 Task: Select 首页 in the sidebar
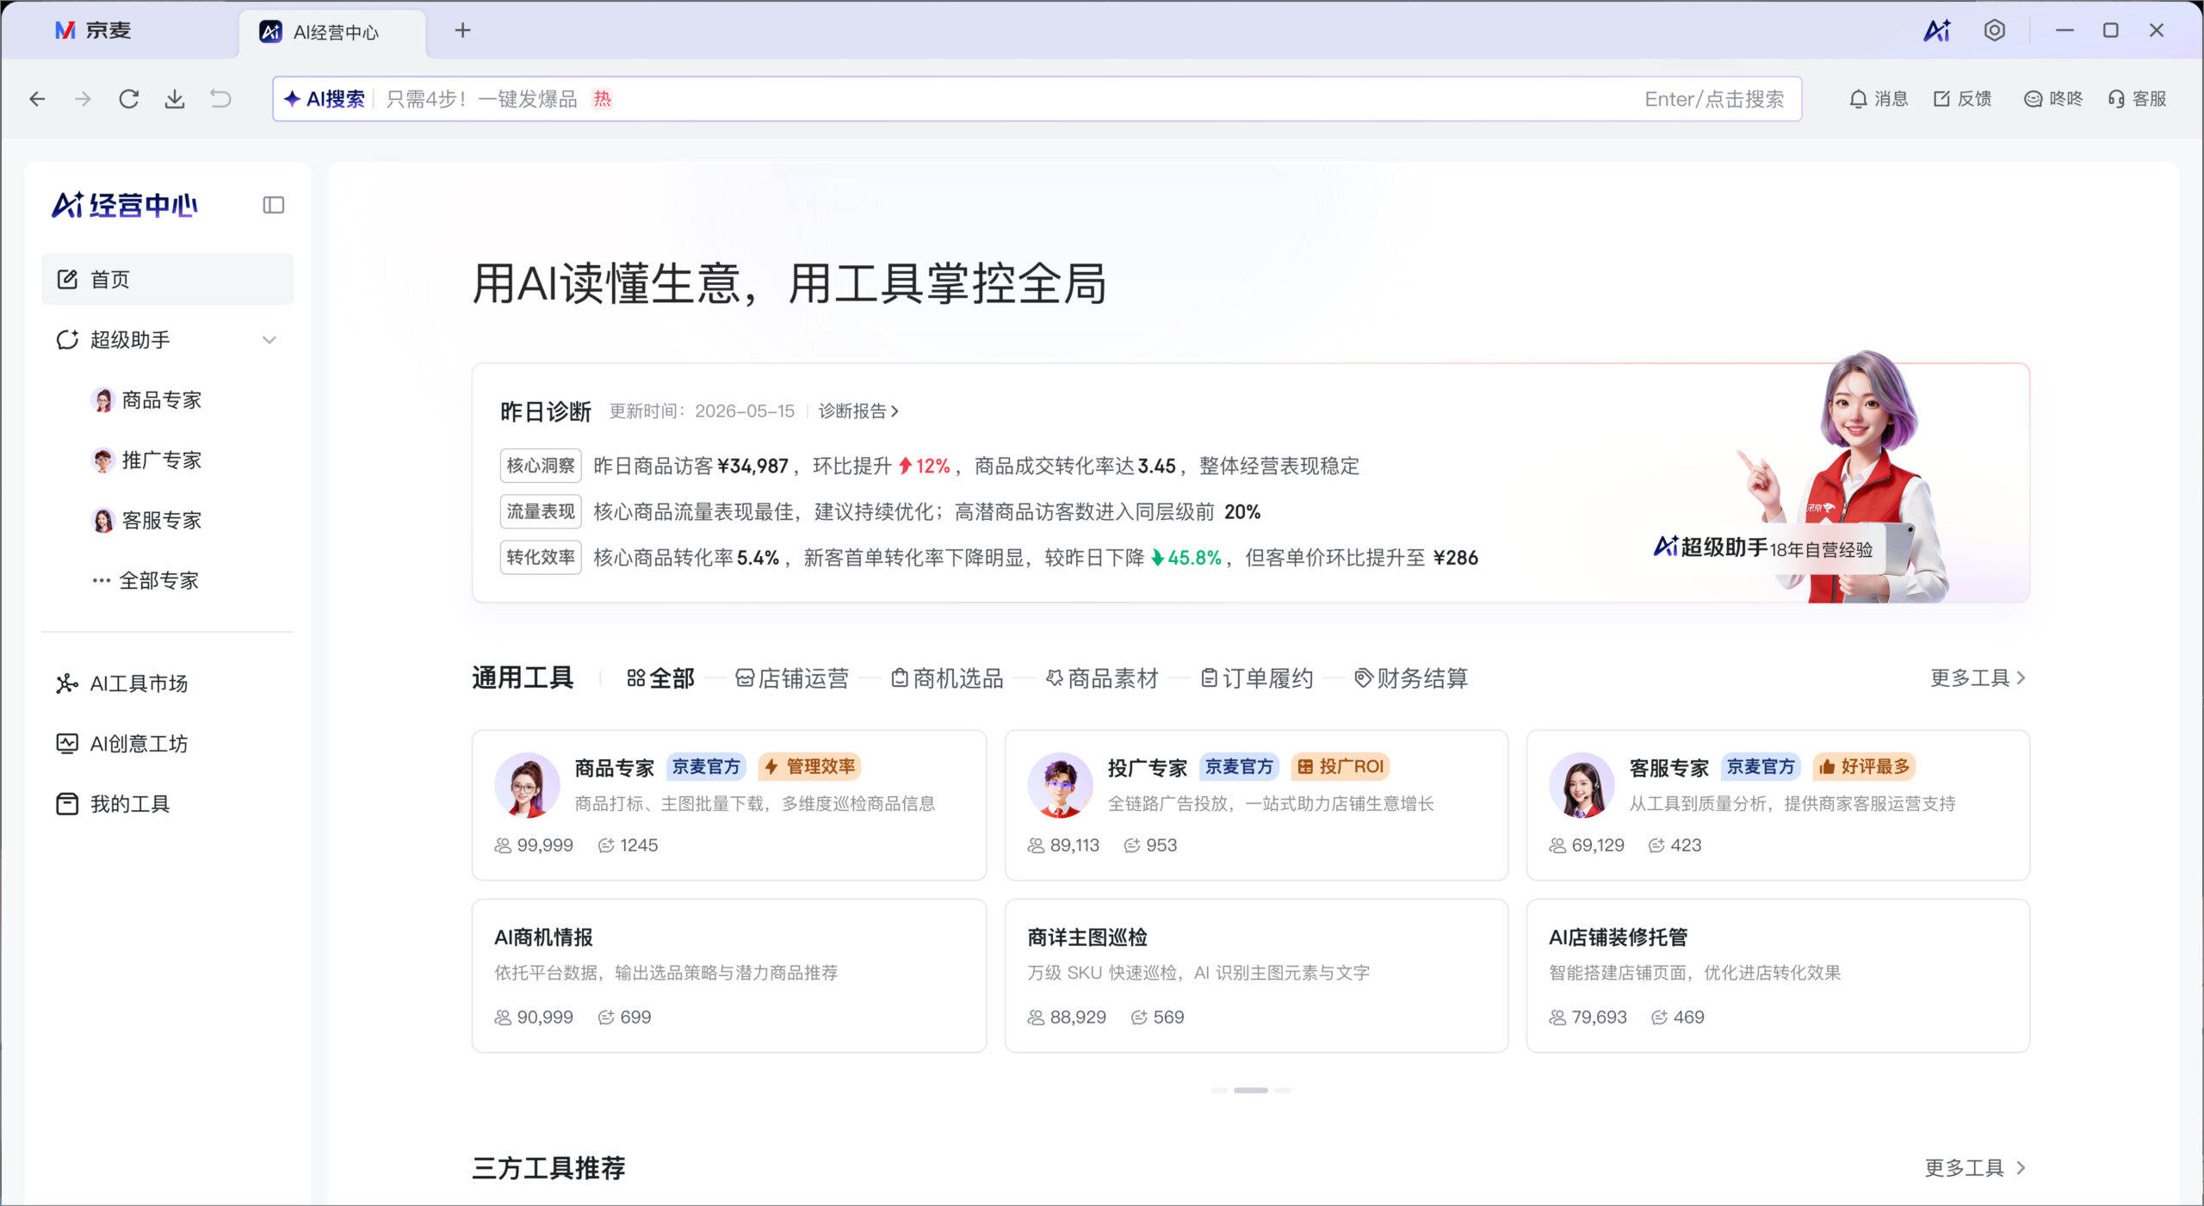click(167, 279)
